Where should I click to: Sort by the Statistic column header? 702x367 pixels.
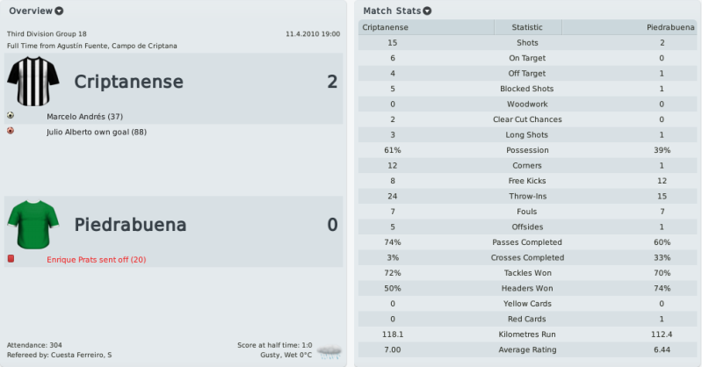pos(527,27)
